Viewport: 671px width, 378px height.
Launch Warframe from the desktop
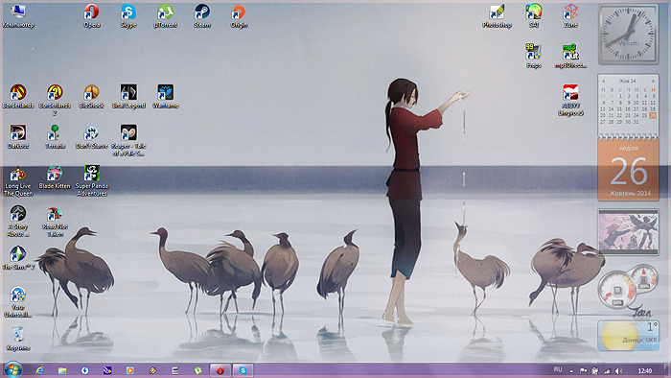click(x=165, y=96)
